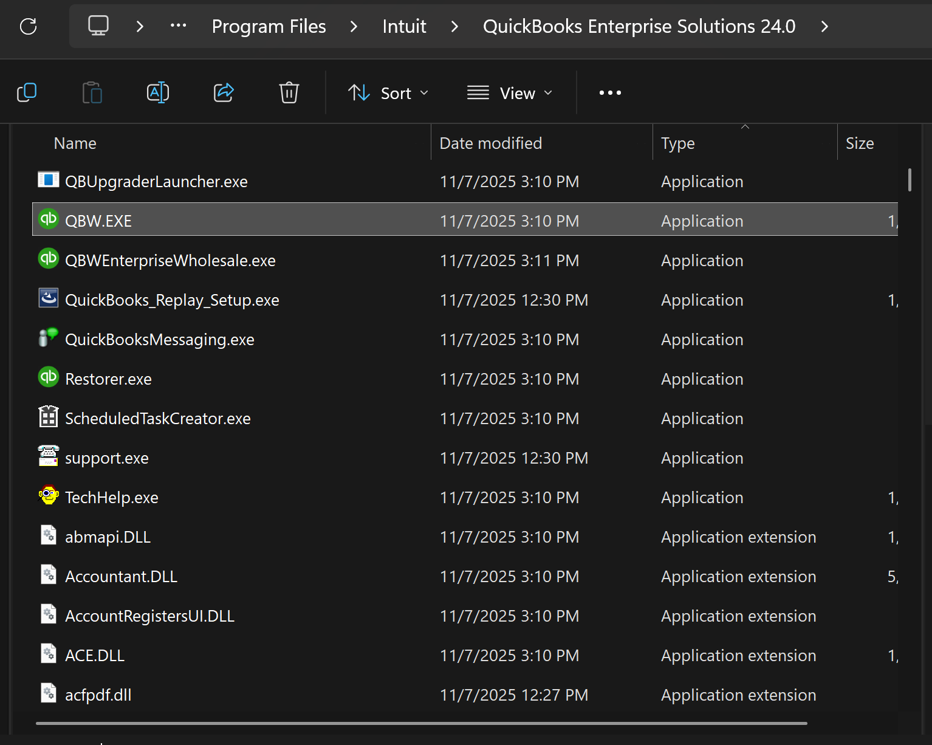Click the support.exe file name
This screenshot has height=745, width=932.
pyautogui.click(x=107, y=458)
